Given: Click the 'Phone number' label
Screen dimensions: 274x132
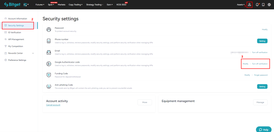Looking at the screenshot, I should pos(62,39).
